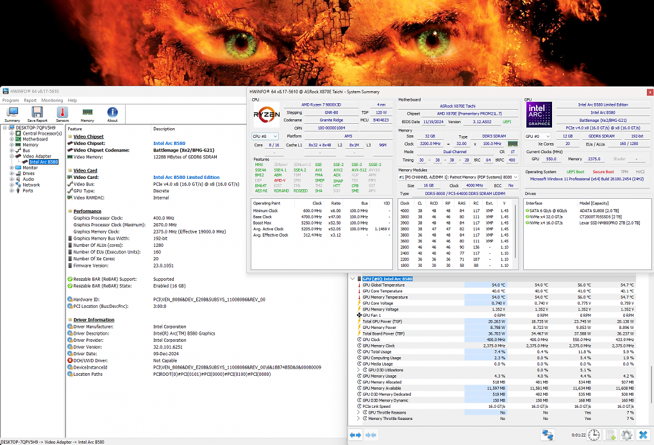Viewport: 654px width, 445px height.
Task: Expand the Drives tree node
Action: coord(12,174)
